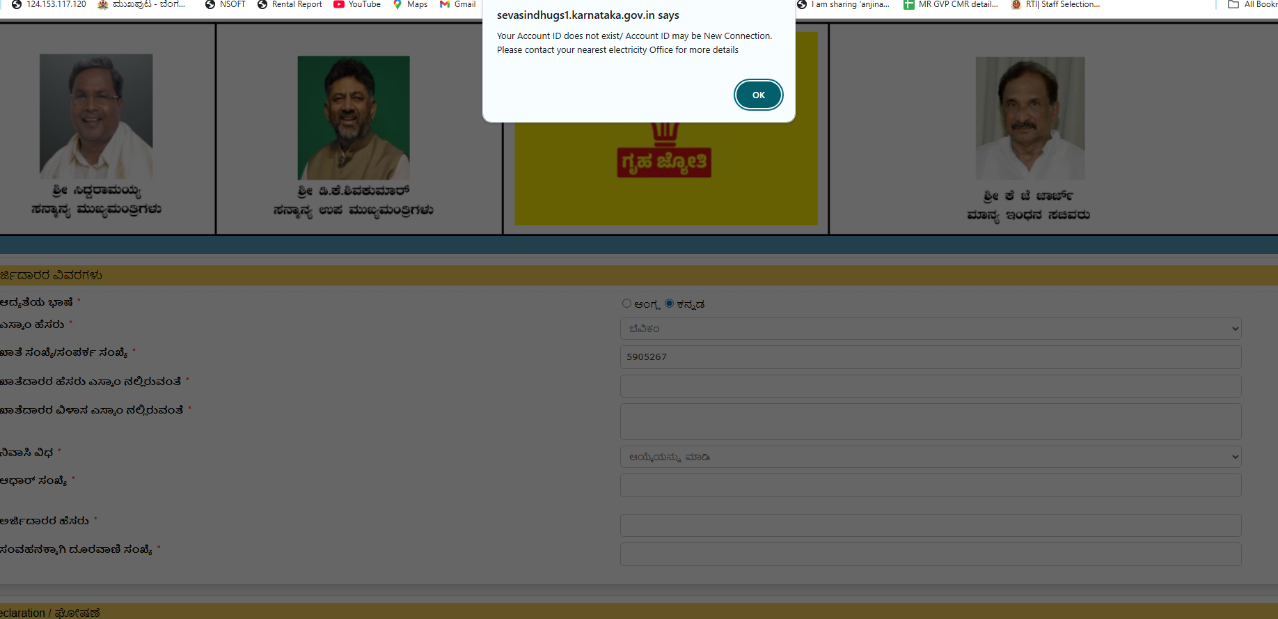This screenshot has height=619, width=1278.
Task: Click the ಶ್ರೀ ಡಿ.ಕೆ.ಶಿವಕುಮಾರ್ portrait photo
Action: tap(354, 118)
